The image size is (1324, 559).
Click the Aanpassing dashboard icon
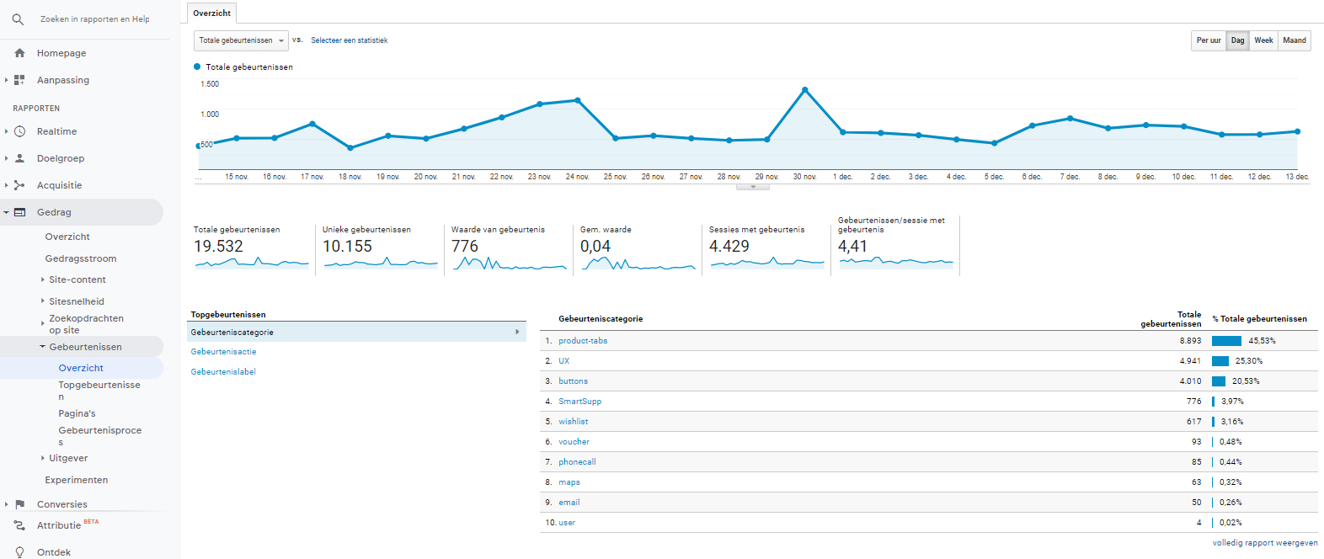[19, 80]
